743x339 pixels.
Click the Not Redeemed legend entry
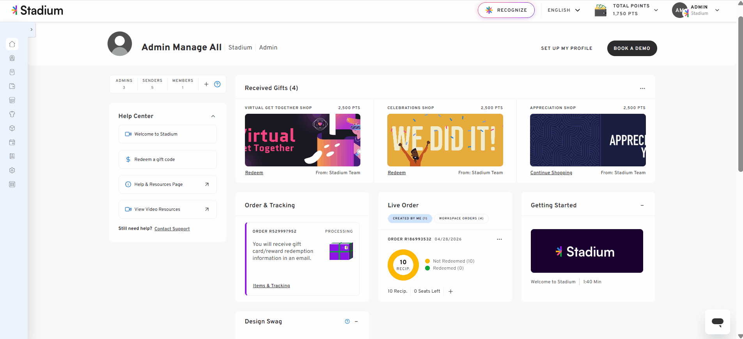coord(450,261)
